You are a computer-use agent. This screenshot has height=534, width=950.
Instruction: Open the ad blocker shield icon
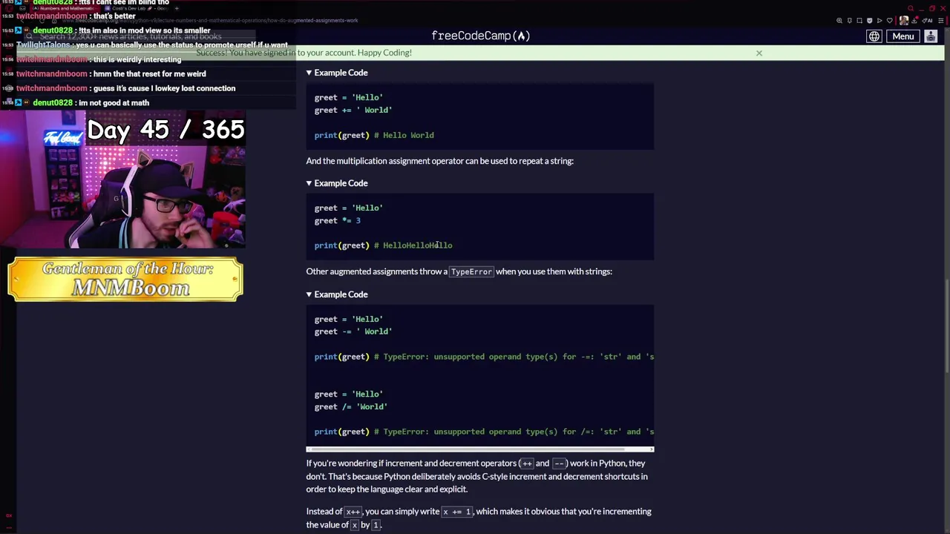(870, 21)
